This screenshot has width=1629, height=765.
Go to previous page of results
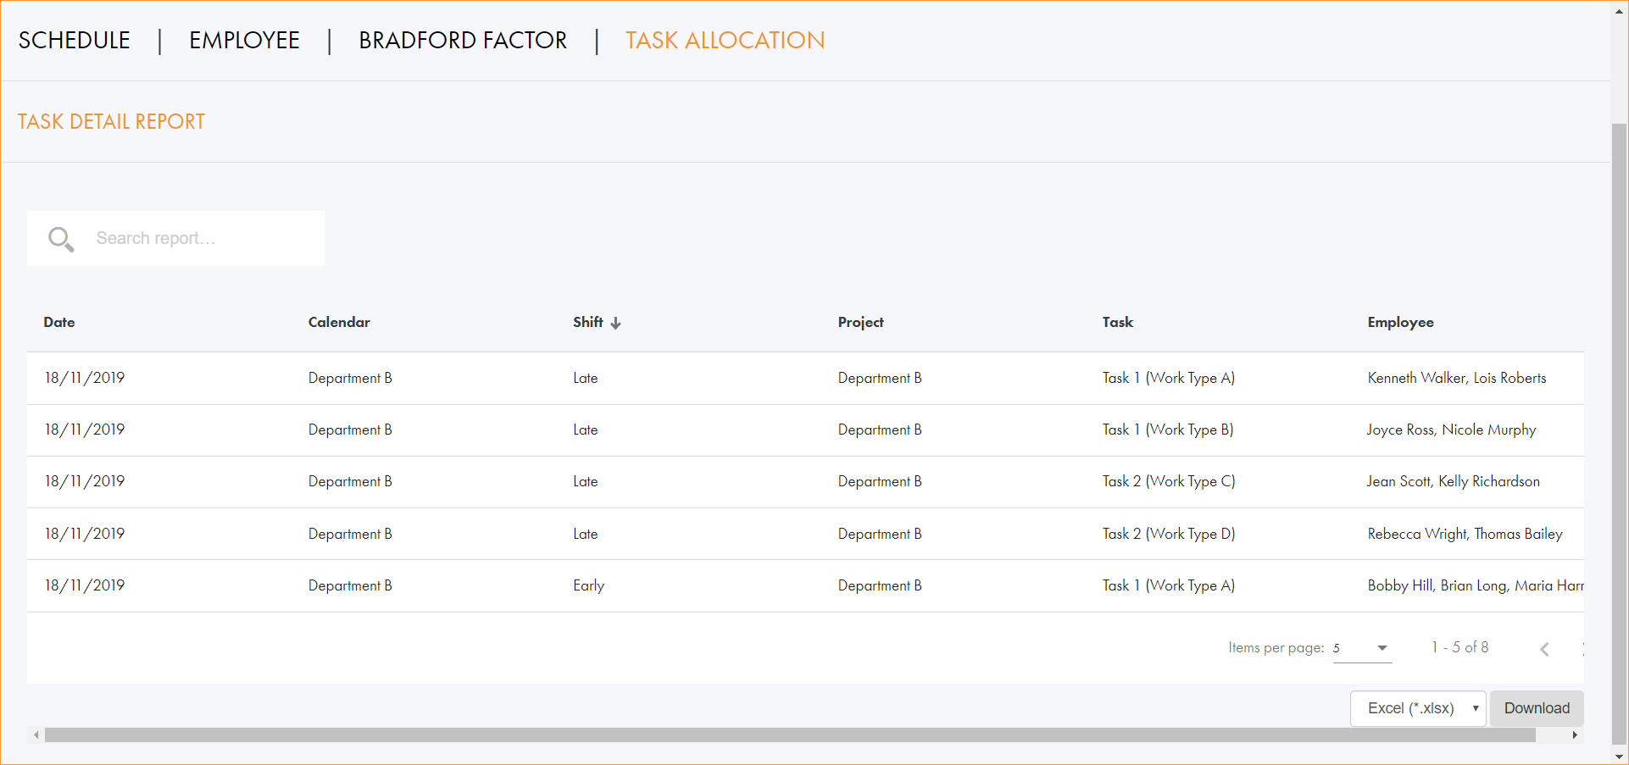tap(1544, 649)
